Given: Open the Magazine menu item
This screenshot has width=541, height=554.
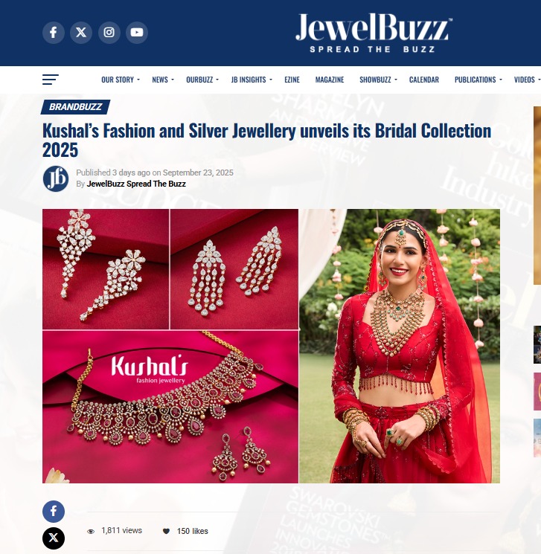Looking at the screenshot, I should [x=330, y=80].
